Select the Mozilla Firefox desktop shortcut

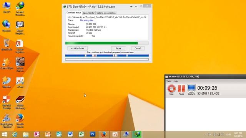coord(20,121)
